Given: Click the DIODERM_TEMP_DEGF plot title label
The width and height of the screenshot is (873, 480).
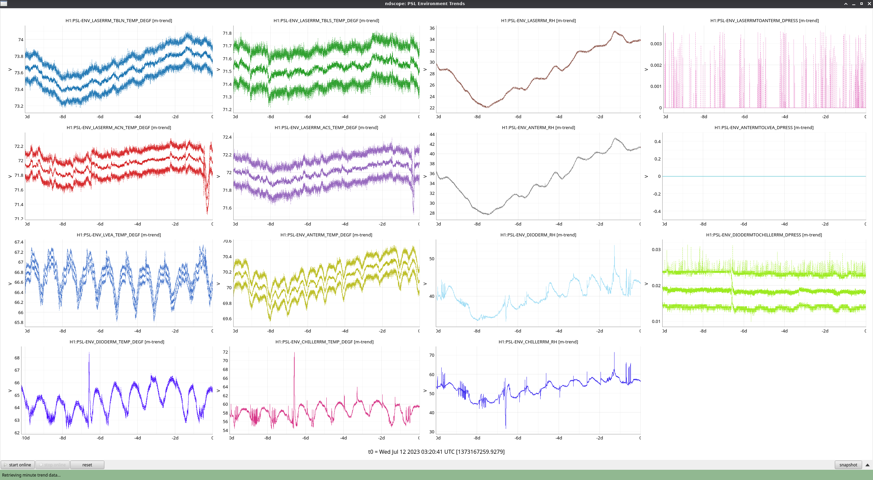Looking at the screenshot, I should pyautogui.click(x=117, y=342).
